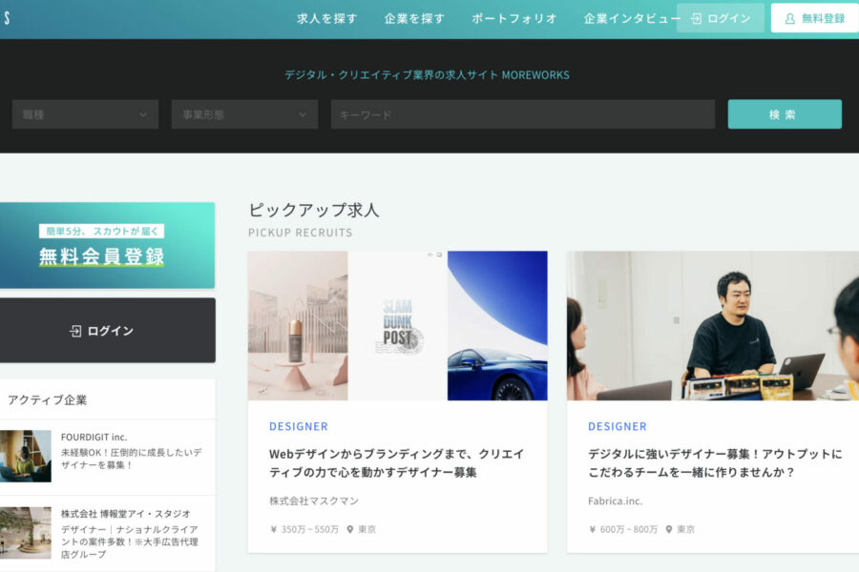Click the login icon in the dark sidebar button

click(75, 331)
